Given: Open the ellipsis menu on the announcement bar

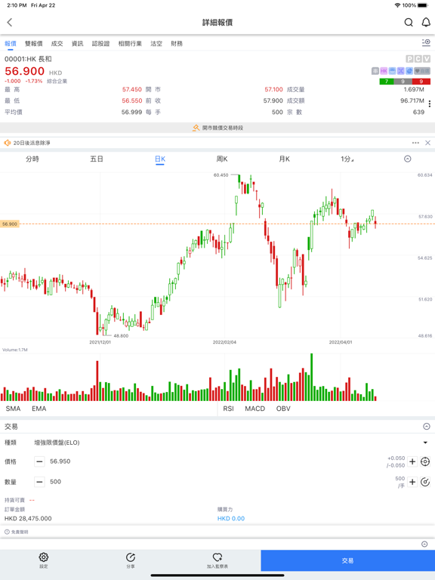Looking at the screenshot, I should (x=415, y=143).
